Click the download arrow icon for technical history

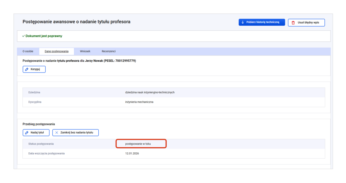[x=243, y=22]
